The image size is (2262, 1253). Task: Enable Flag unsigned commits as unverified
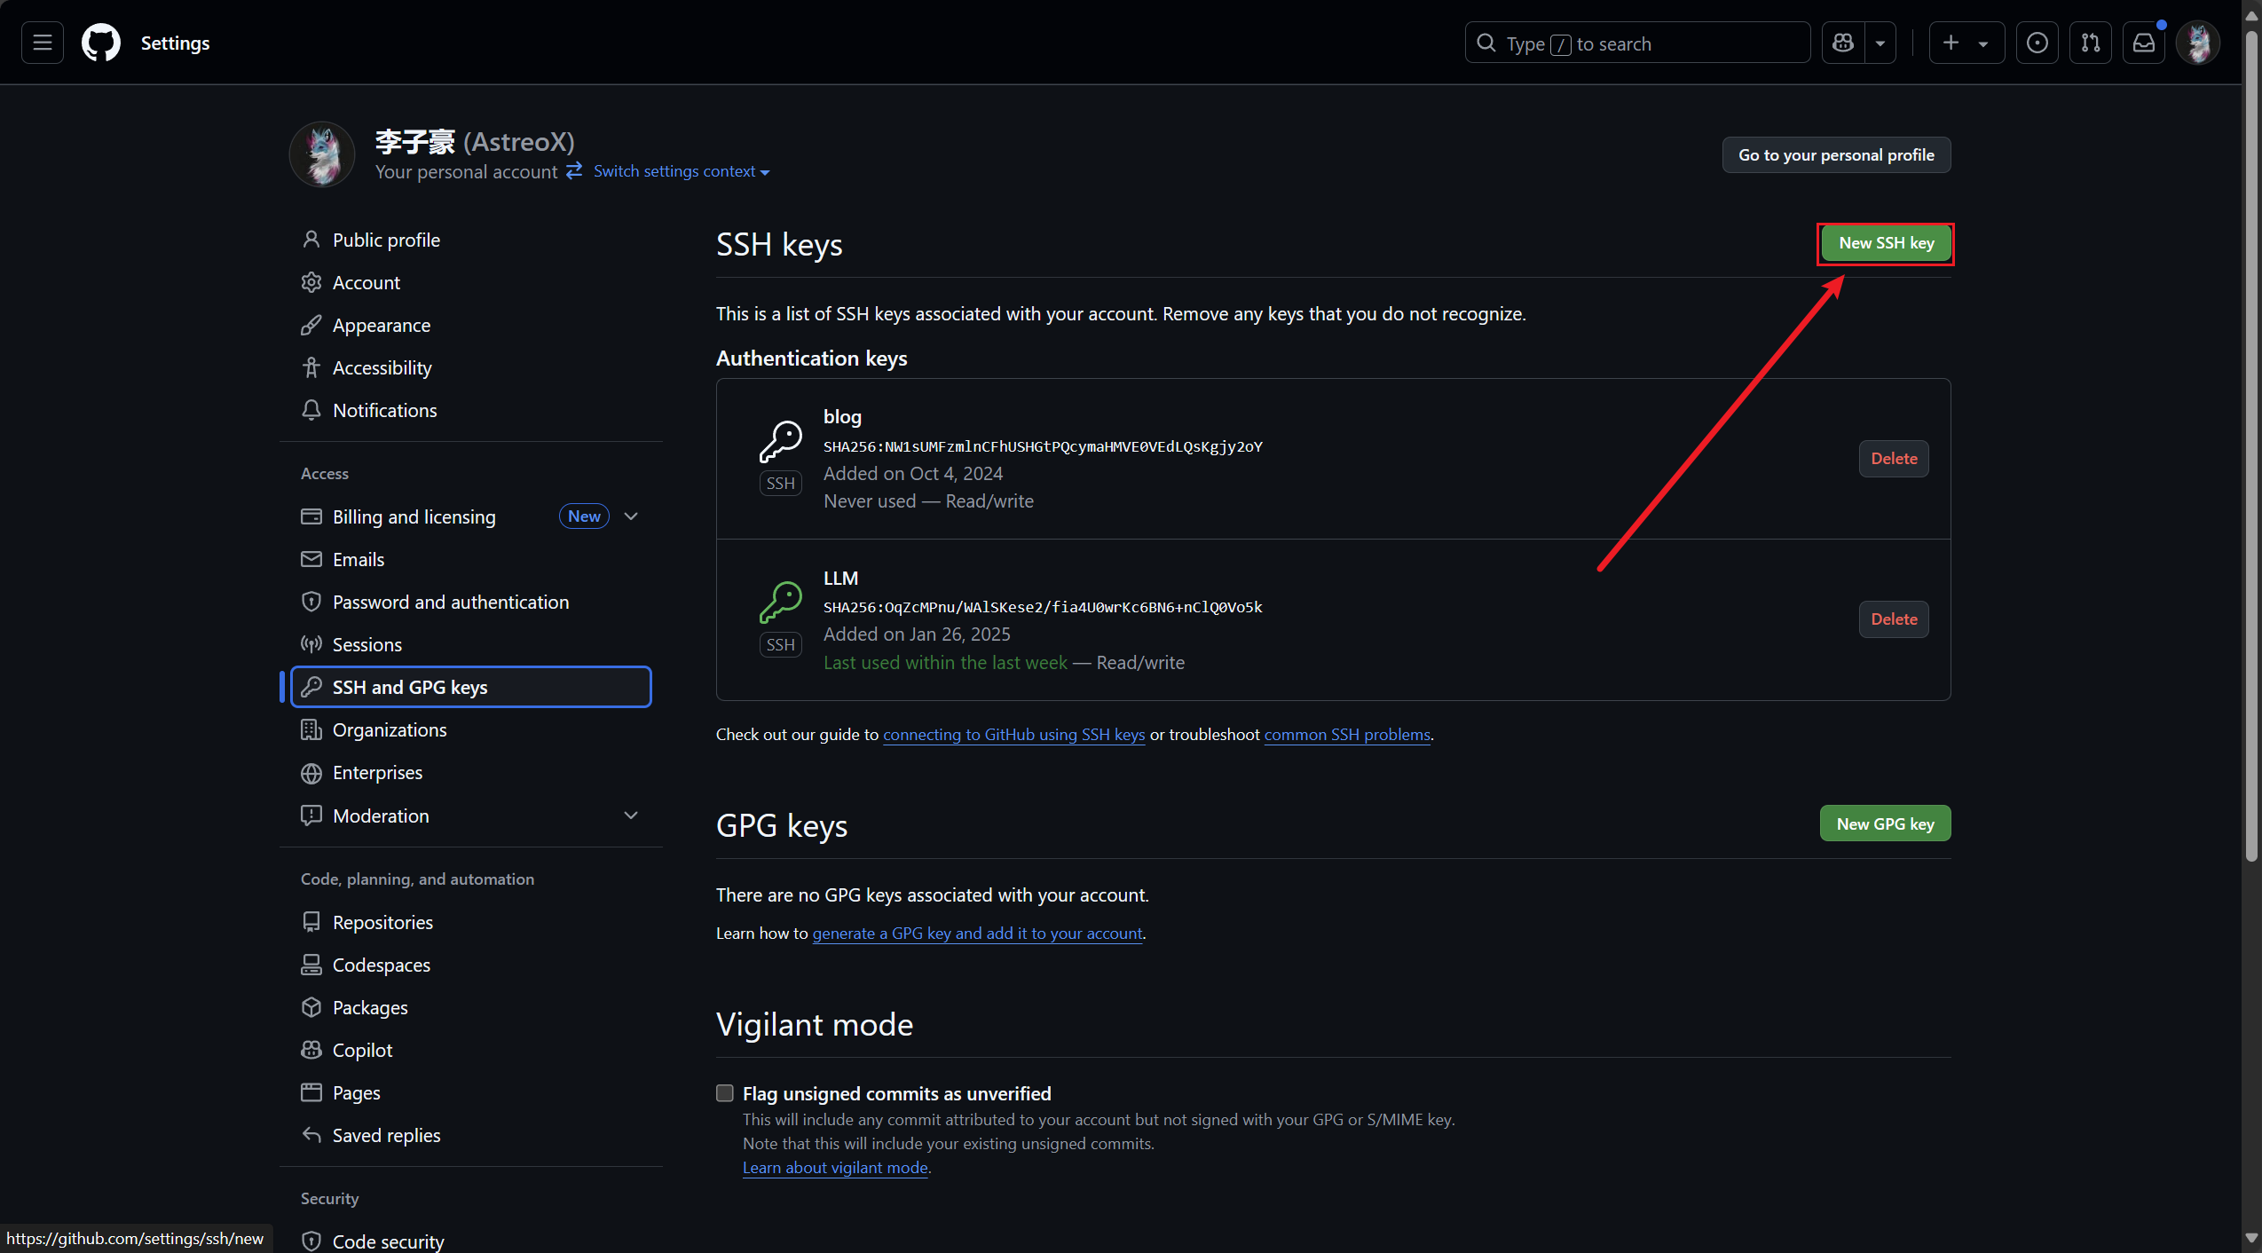tap(725, 1093)
